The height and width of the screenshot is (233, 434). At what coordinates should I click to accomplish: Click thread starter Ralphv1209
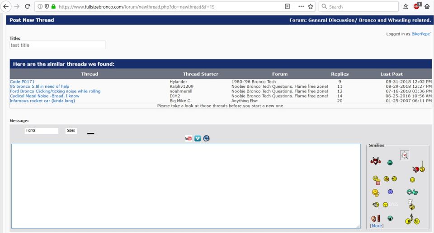click(182, 87)
